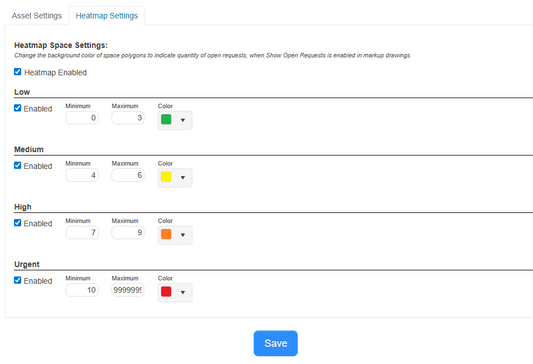The width and height of the screenshot is (533, 364).
Task: Uncheck Enabled under Urgent
Action: 17,280
